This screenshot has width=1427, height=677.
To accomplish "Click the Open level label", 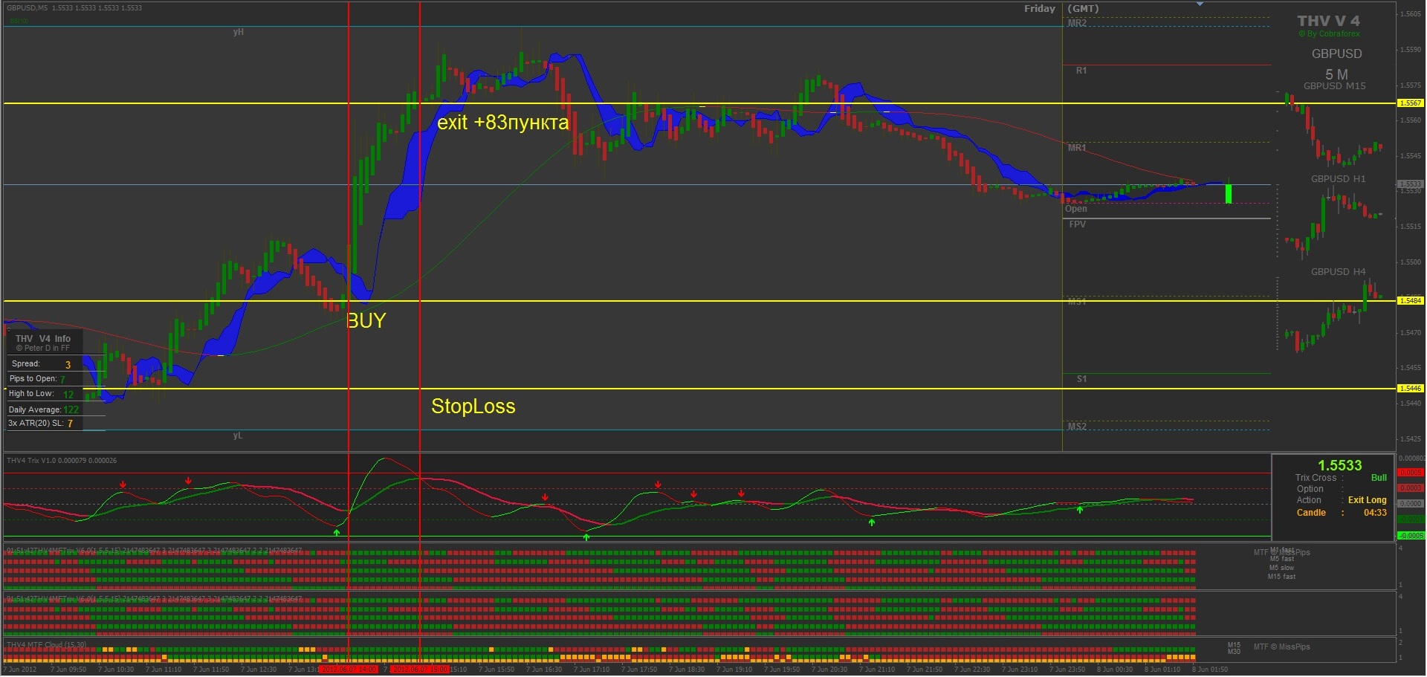I will pyautogui.click(x=1075, y=209).
